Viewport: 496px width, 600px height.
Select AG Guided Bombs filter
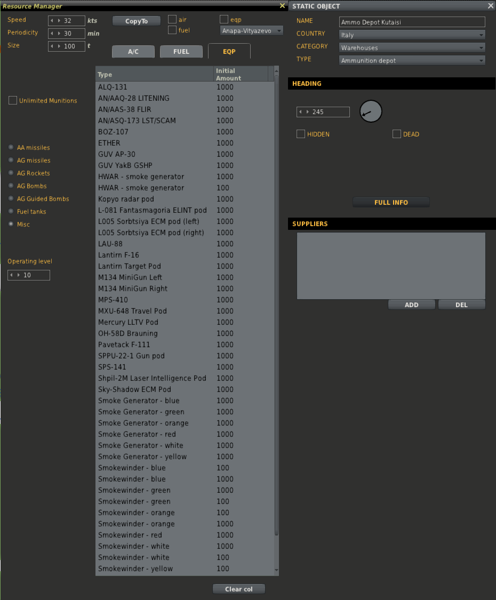pyautogui.click(x=11, y=198)
